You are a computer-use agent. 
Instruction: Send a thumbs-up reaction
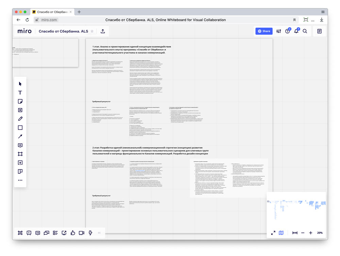(x=73, y=233)
